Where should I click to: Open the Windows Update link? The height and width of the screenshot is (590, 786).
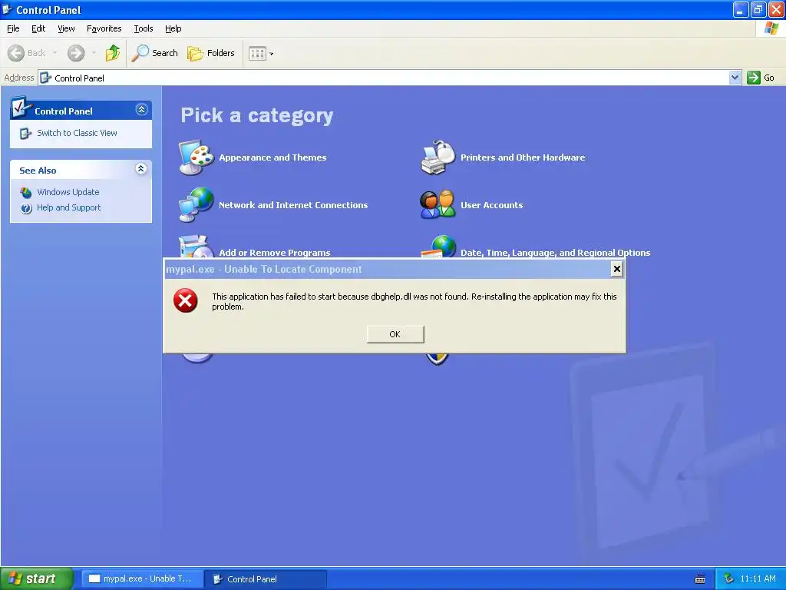pos(68,192)
